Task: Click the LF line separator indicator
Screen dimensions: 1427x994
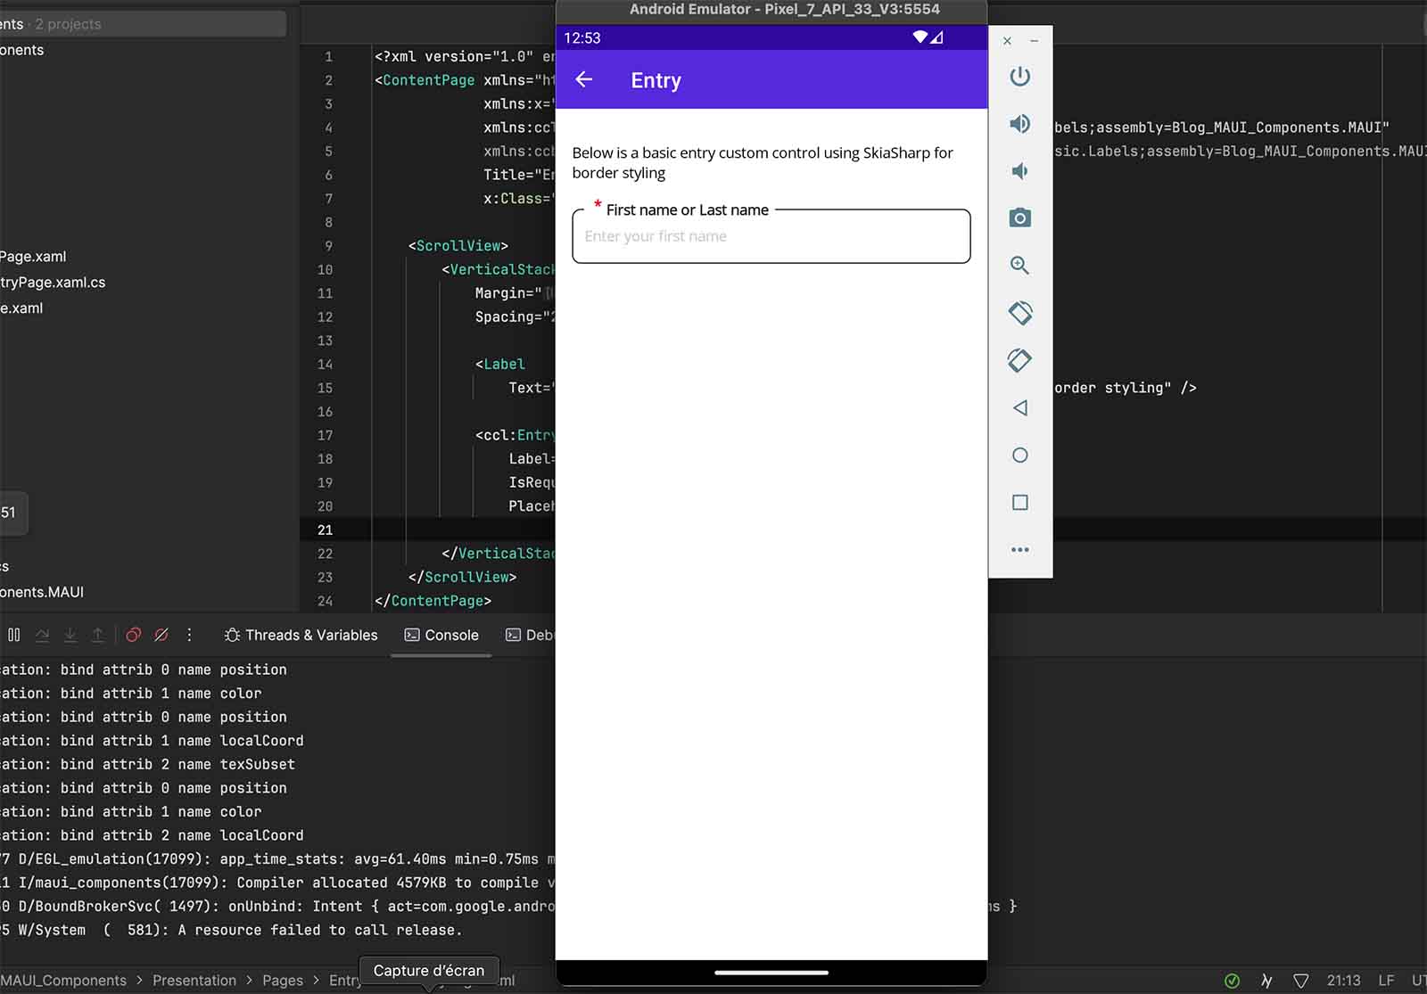Action: tap(1386, 981)
